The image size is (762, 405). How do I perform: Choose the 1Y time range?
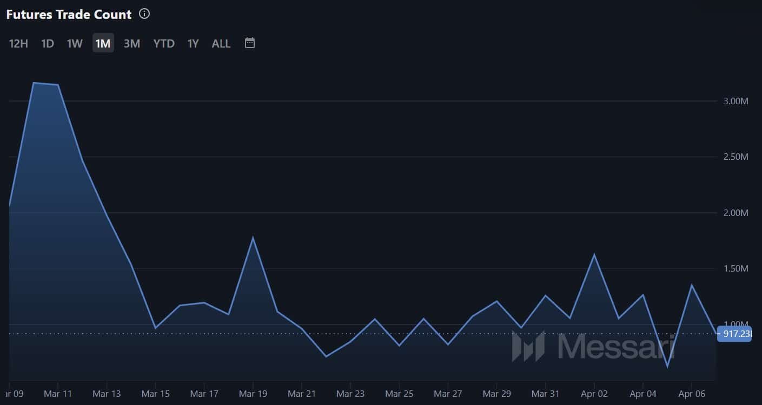pyautogui.click(x=193, y=43)
